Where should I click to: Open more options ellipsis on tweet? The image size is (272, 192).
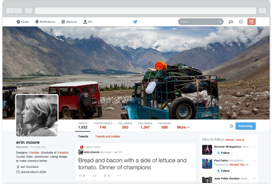coord(119,176)
